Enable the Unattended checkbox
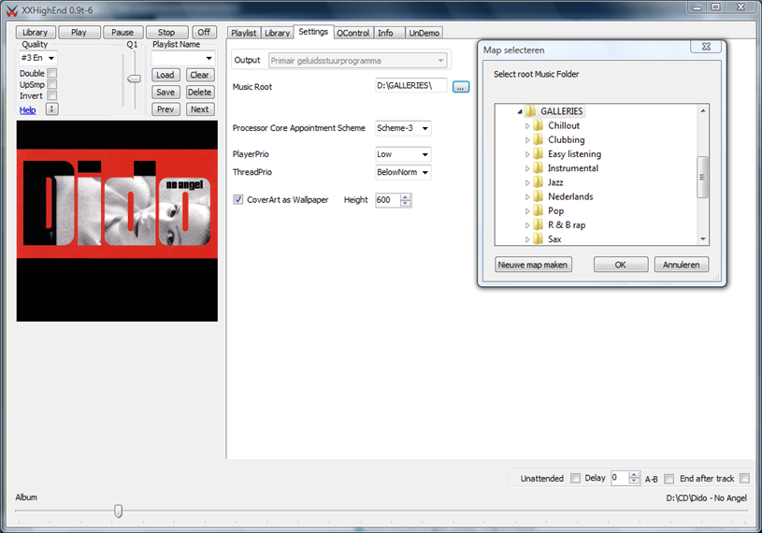The width and height of the screenshot is (762, 533). [x=575, y=478]
